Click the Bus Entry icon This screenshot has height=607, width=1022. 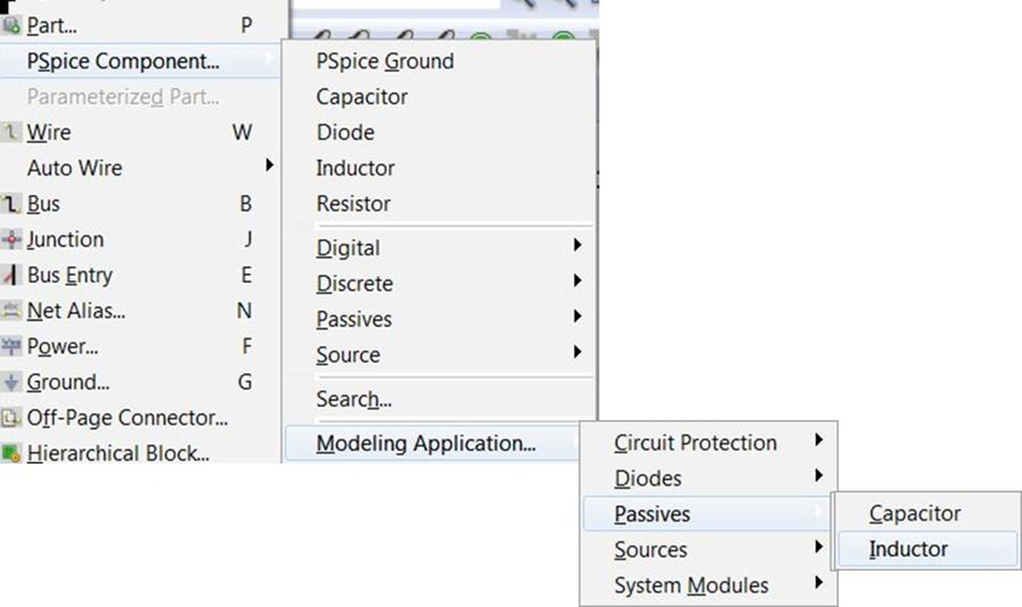(x=11, y=275)
